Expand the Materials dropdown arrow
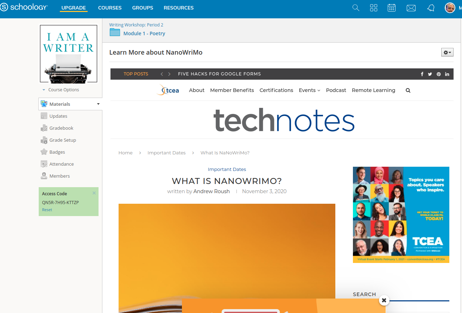462x313 pixels. point(98,104)
